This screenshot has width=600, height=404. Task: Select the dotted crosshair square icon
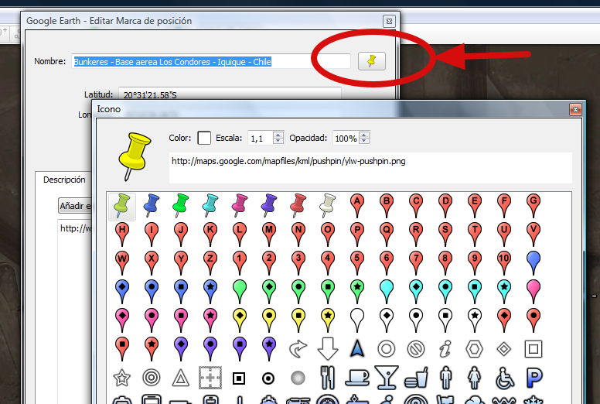[210, 378]
